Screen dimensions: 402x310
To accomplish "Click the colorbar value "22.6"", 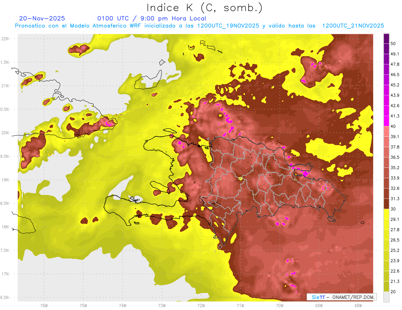I will [x=395, y=271].
